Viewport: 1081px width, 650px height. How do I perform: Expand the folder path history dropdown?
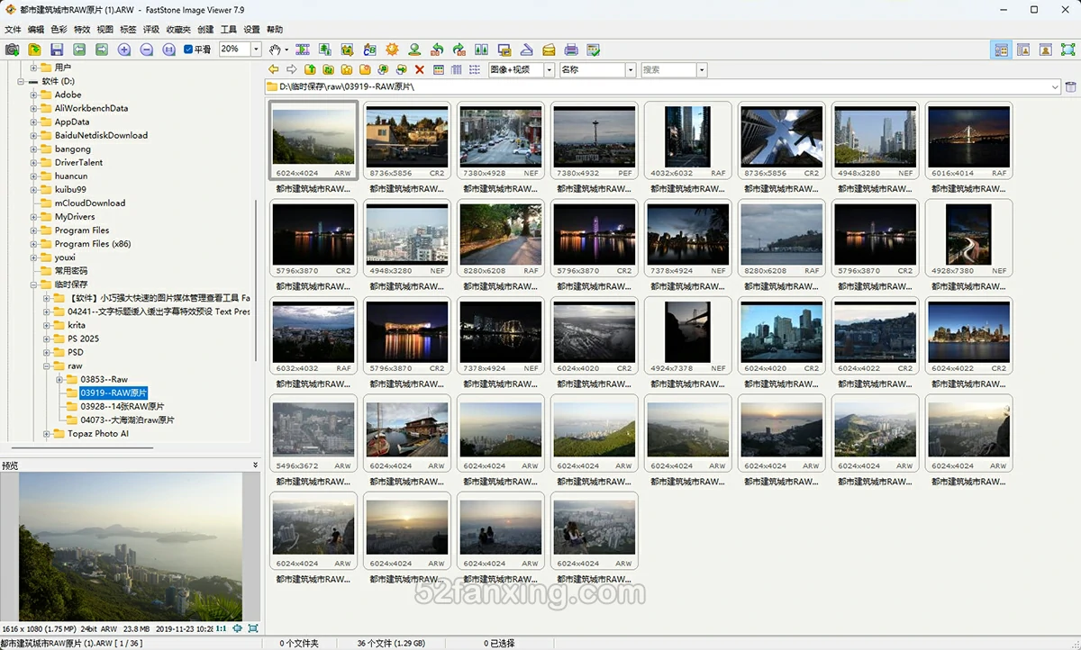pyautogui.click(x=1055, y=87)
